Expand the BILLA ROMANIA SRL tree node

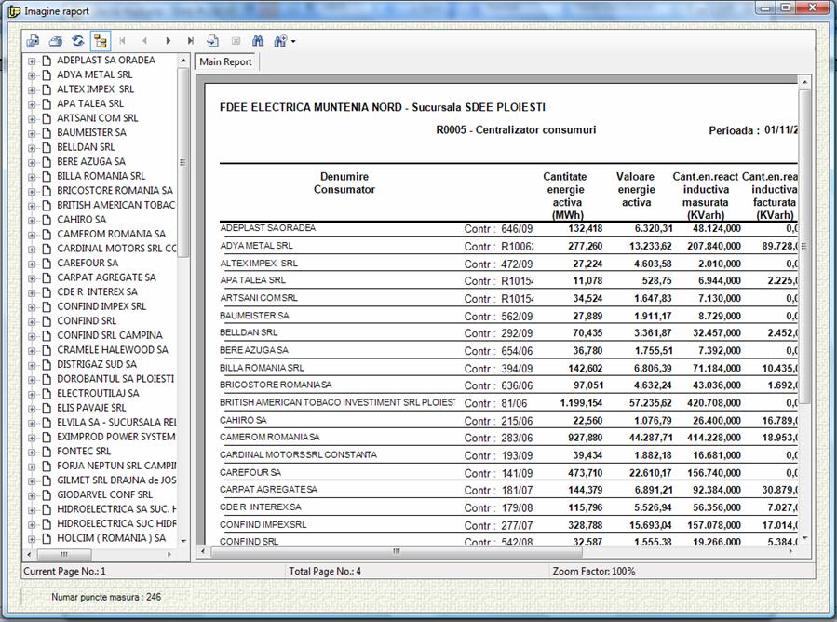(x=32, y=177)
